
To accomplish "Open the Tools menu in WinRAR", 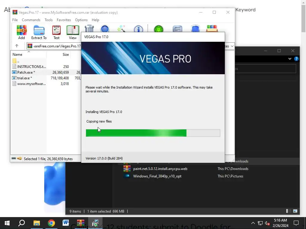I will (x=48, y=20).
